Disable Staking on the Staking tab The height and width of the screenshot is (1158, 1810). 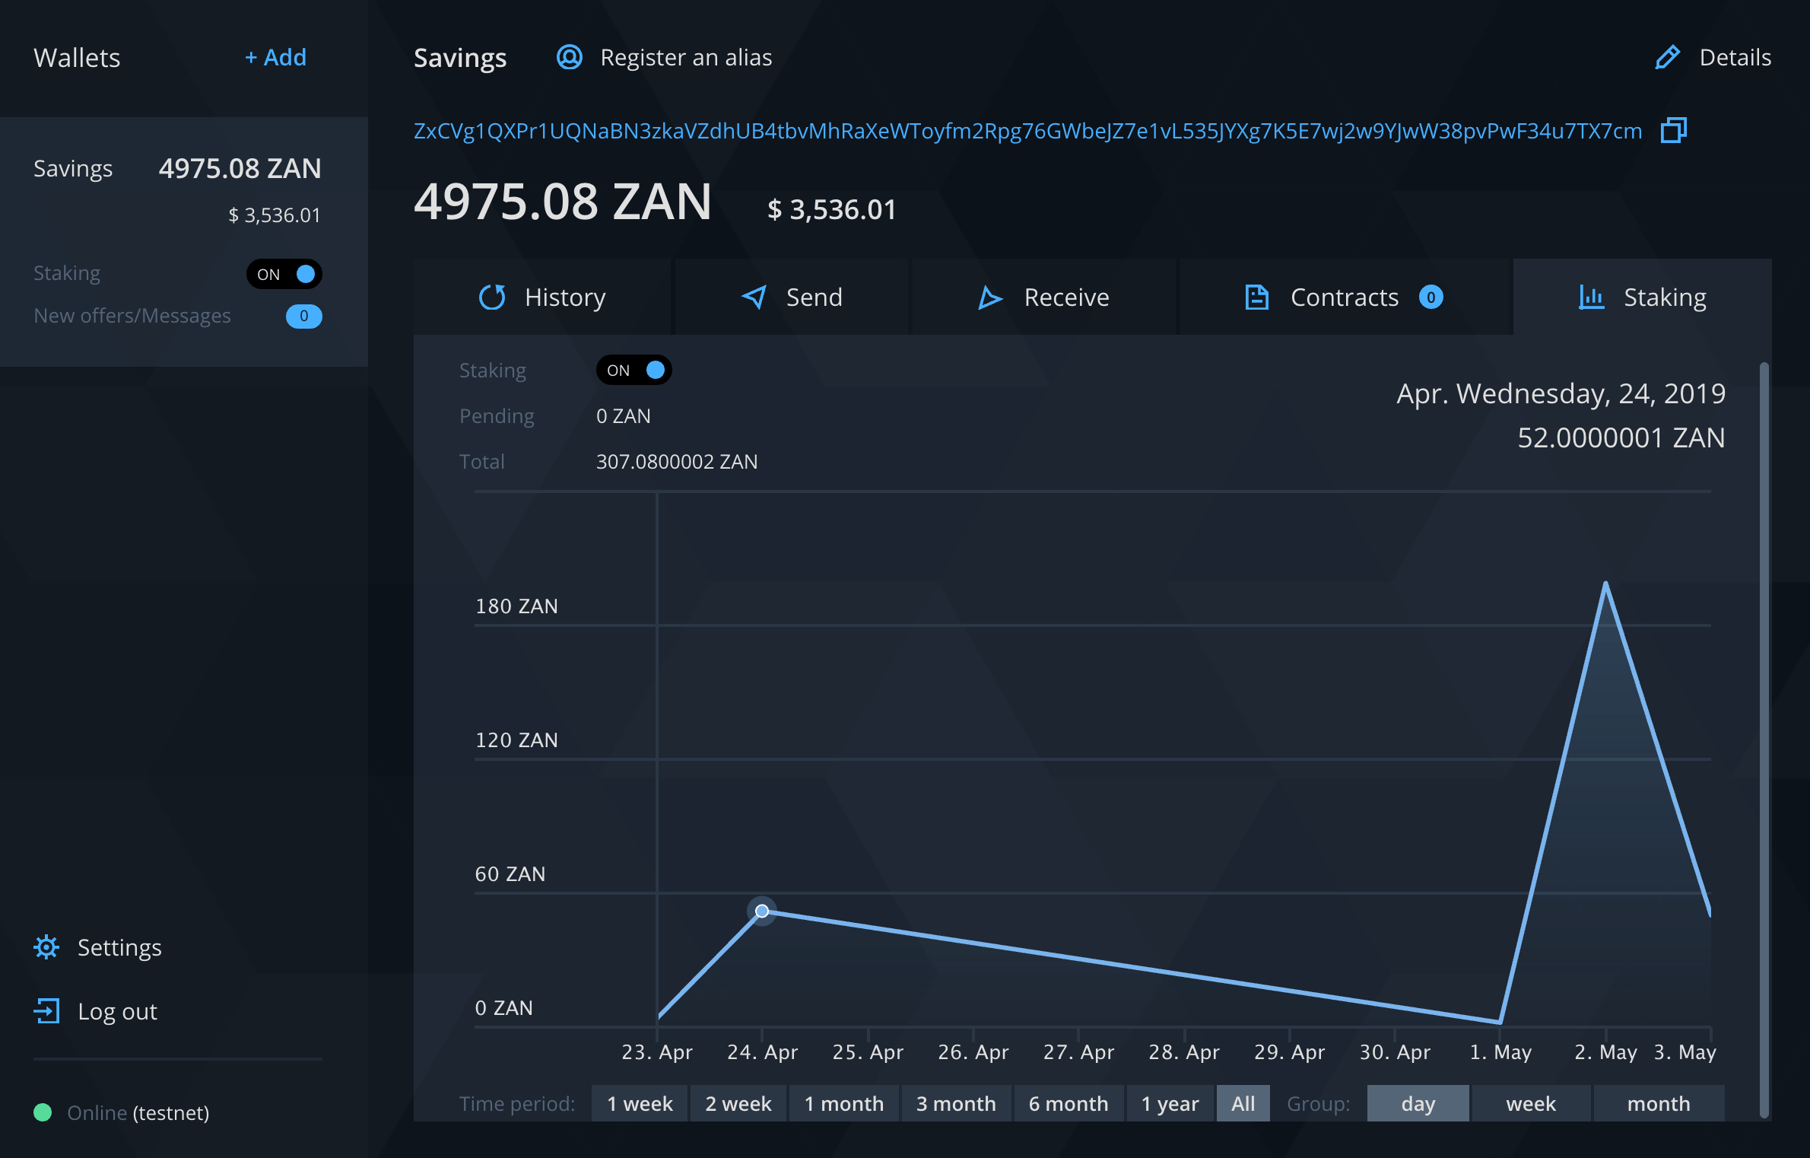[633, 370]
